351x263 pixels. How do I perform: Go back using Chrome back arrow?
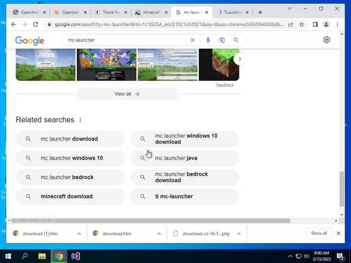point(14,24)
